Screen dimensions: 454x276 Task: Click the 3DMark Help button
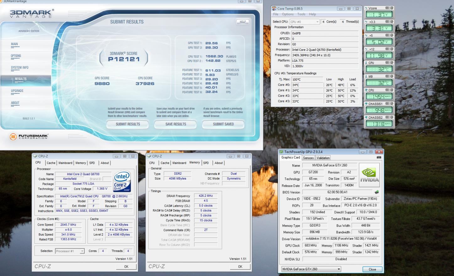pos(243,22)
